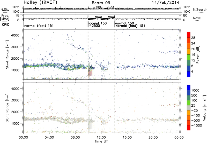
Task: Select the 24 dB power colorbar label
Action: coord(193,43)
